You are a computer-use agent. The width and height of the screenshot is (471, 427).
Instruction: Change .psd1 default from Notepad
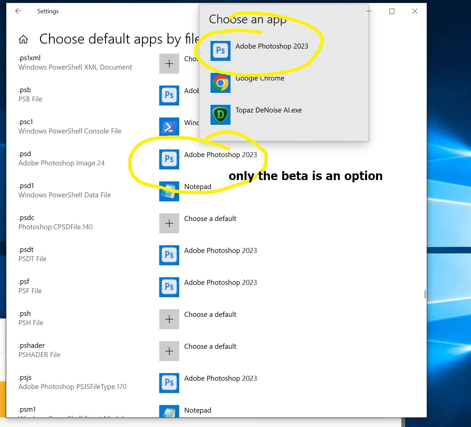(x=198, y=187)
